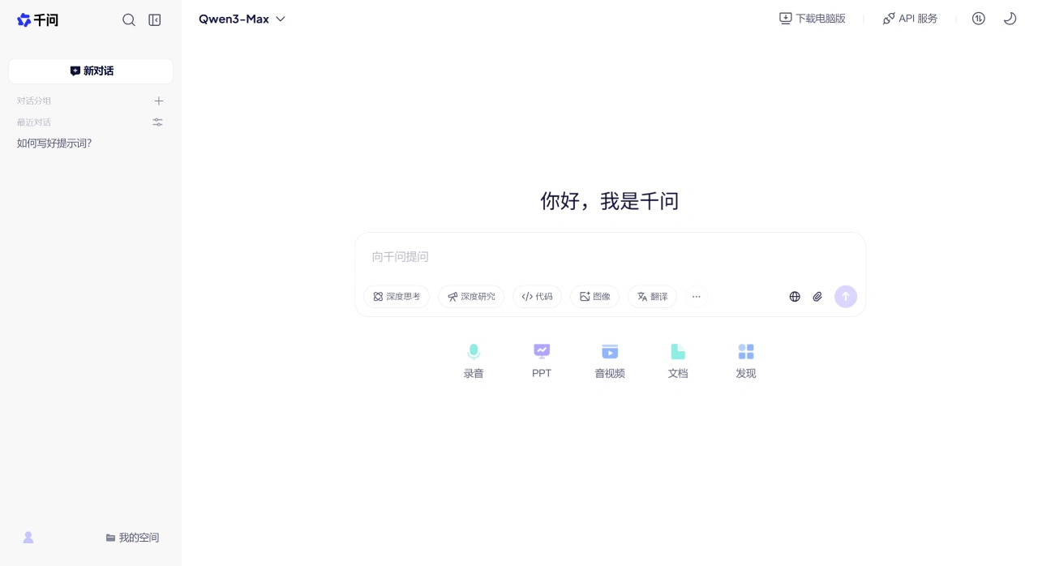This screenshot has width=1038, height=566.
Task: Open the Qwen3-Max model selector dropdown
Action: tap(242, 19)
